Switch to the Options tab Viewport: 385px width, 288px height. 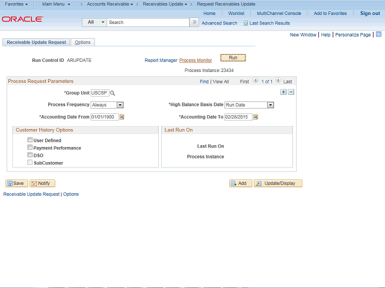tap(82, 43)
